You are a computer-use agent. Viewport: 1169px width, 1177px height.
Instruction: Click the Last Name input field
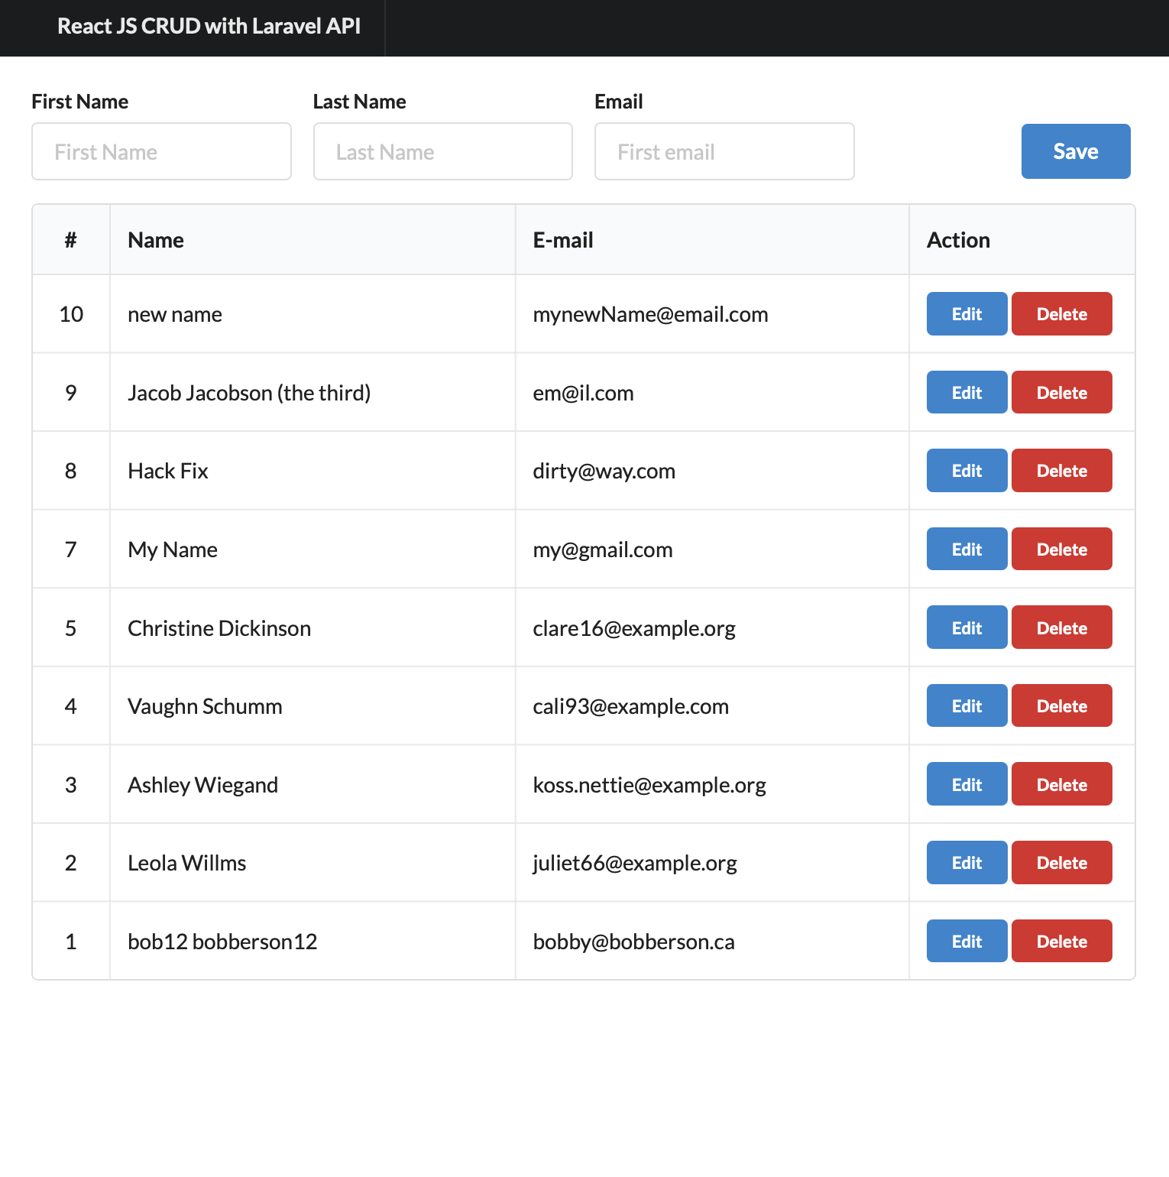pos(442,151)
